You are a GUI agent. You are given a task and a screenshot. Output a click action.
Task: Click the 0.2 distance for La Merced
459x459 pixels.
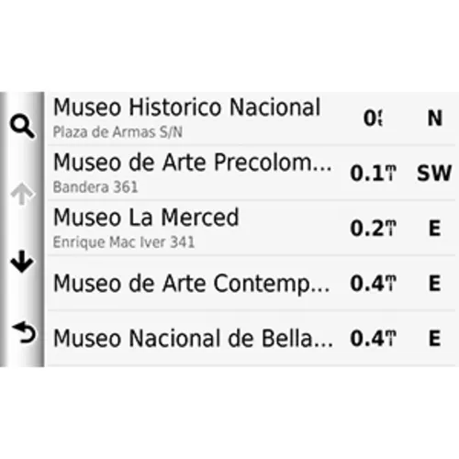pos(374,229)
